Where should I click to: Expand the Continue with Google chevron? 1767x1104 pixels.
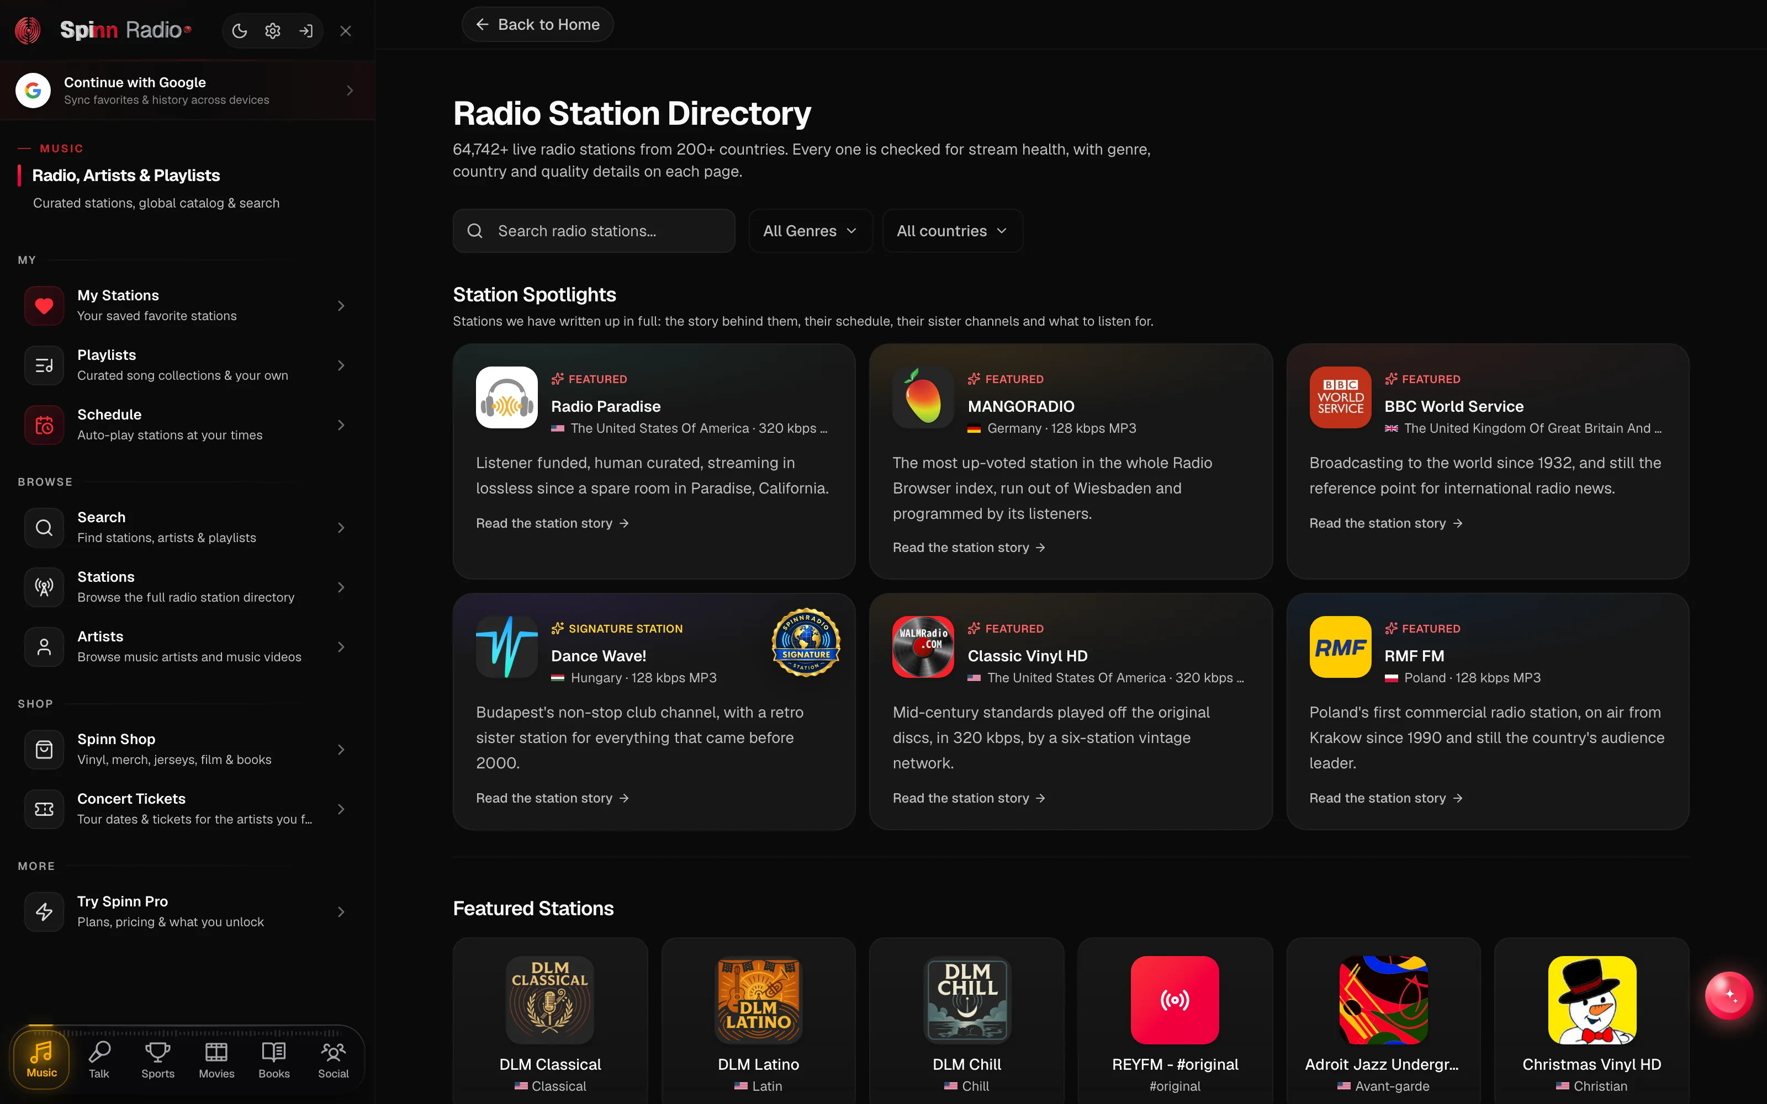(x=350, y=91)
